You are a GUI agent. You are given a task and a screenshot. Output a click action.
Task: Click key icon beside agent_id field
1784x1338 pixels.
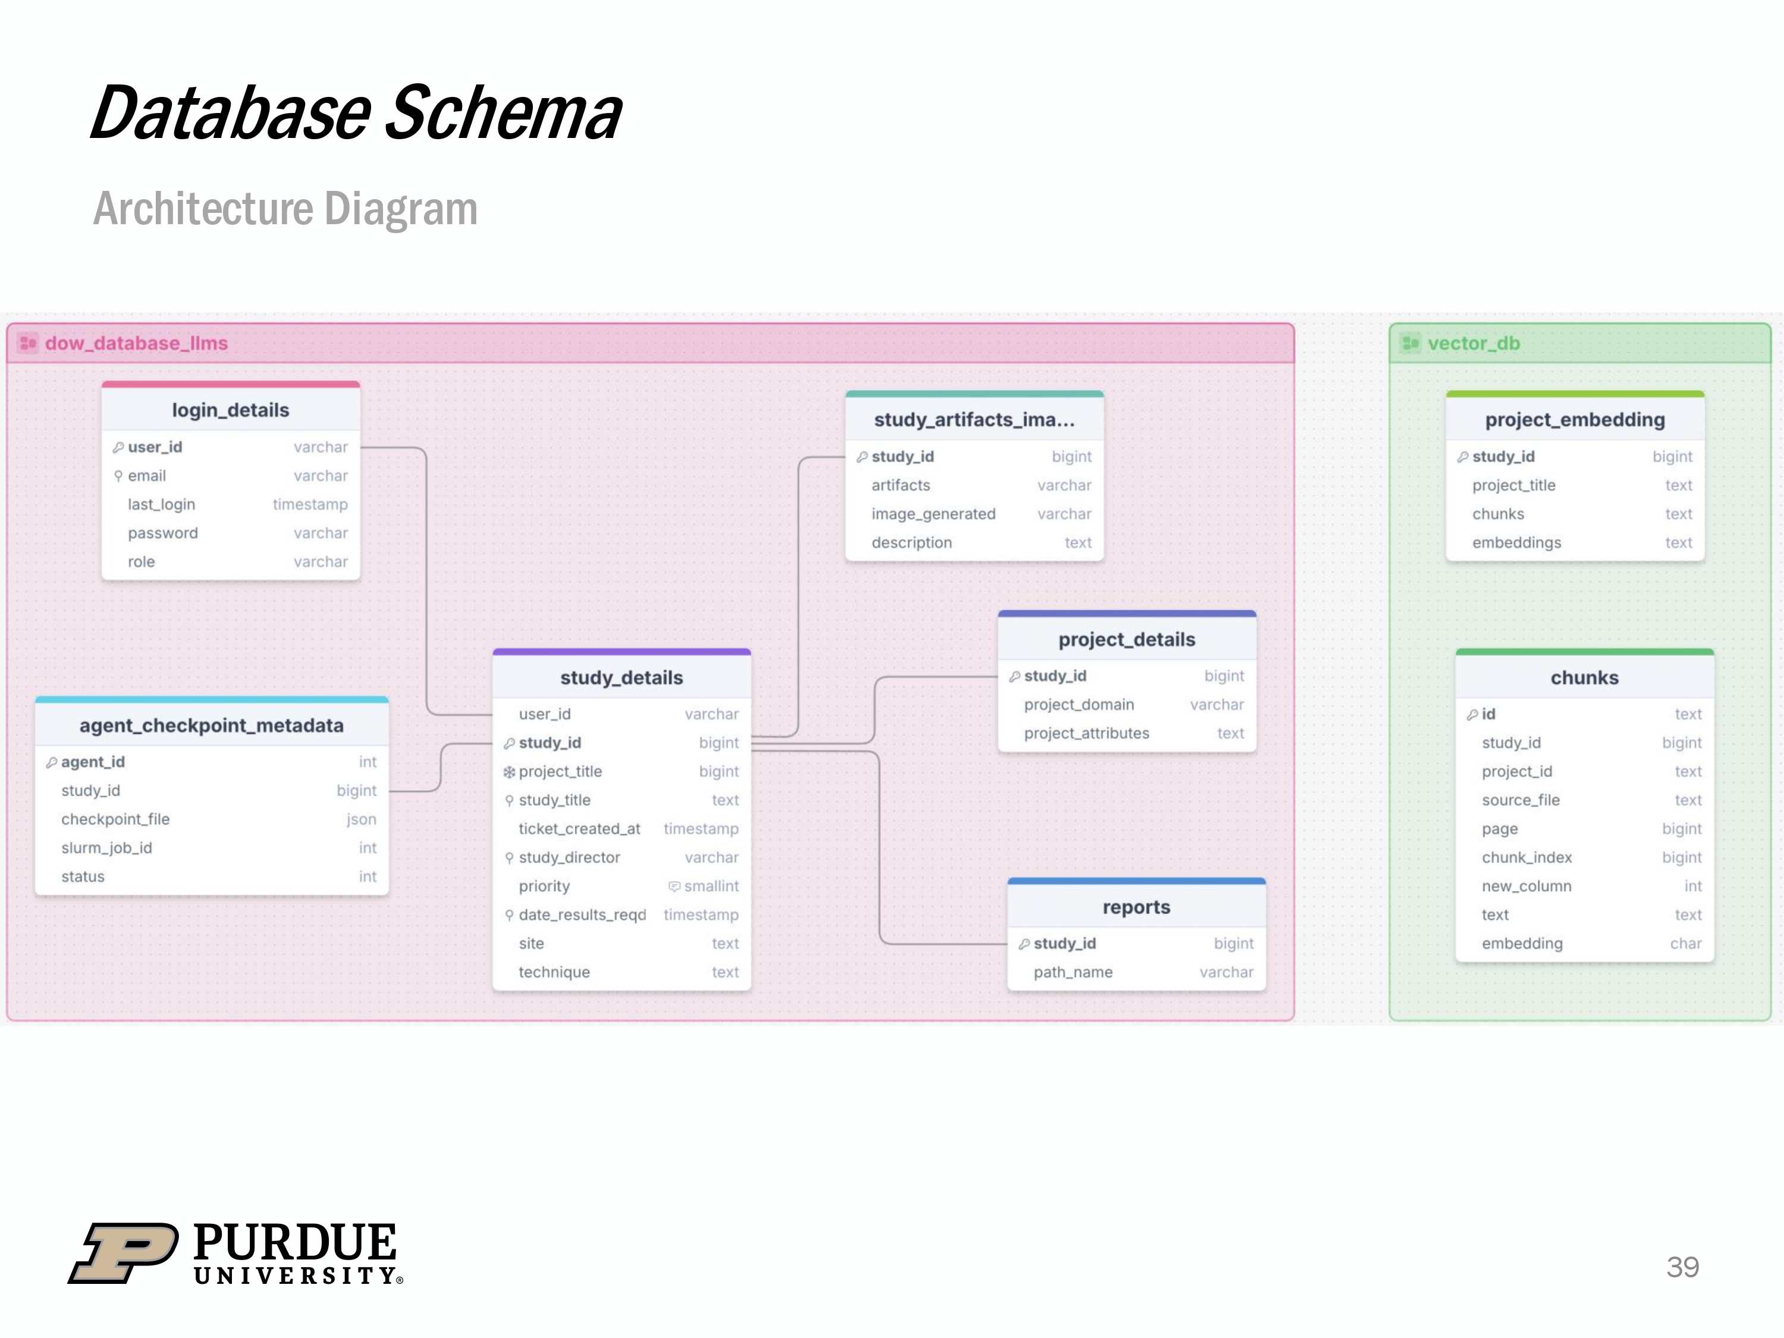point(52,762)
